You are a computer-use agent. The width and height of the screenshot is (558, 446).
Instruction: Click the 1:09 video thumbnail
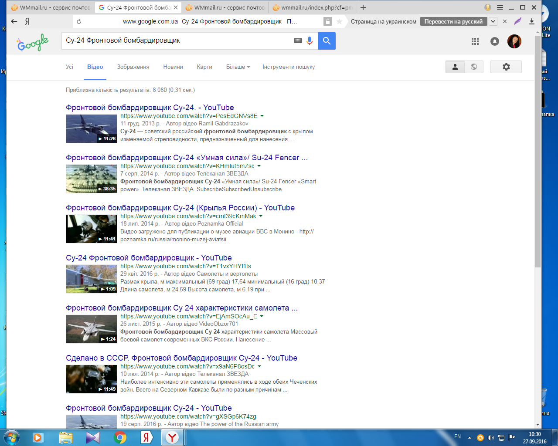click(92, 279)
